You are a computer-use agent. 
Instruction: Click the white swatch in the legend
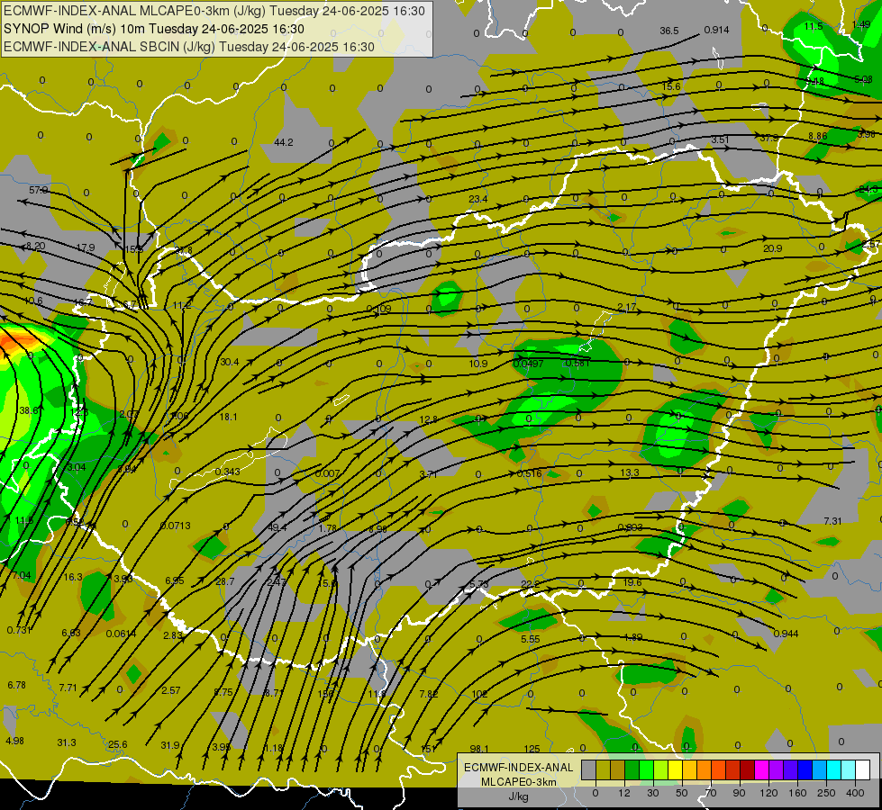[x=863, y=769]
